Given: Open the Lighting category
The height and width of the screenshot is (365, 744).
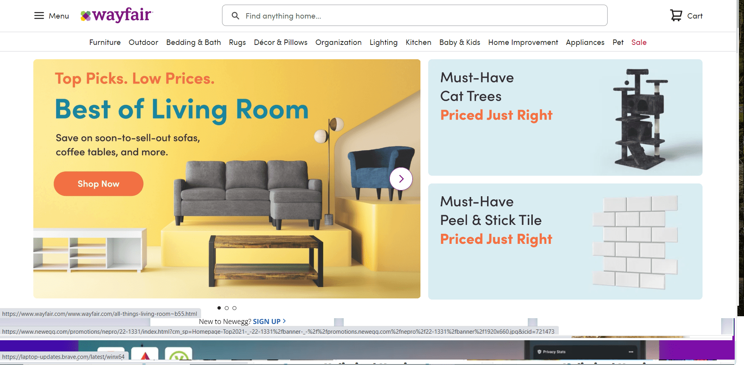Looking at the screenshot, I should (x=383, y=43).
